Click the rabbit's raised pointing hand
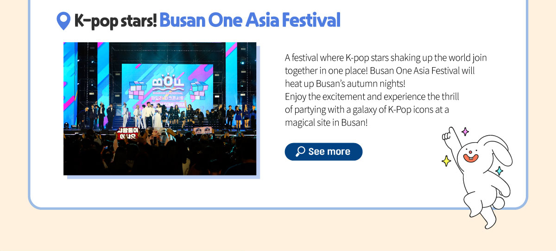Viewport: 556px width, 251px height. click(448, 135)
